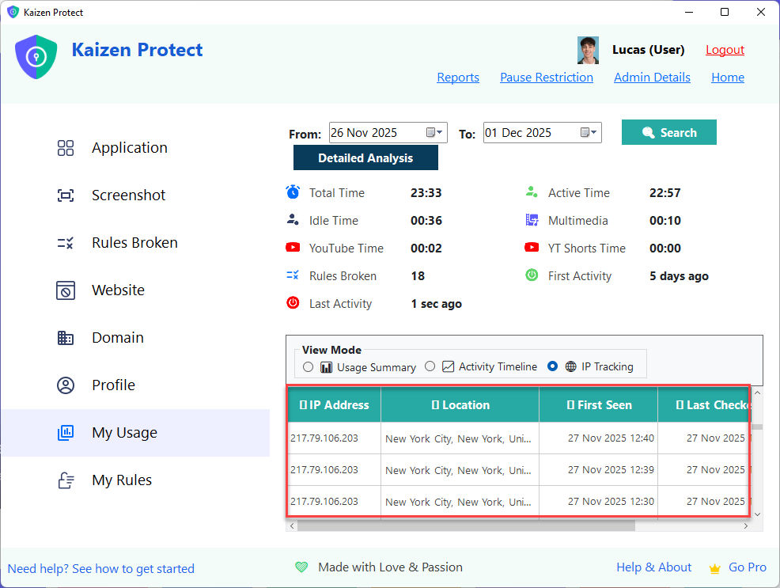The image size is (780, 588).
Task: Open the My Usage sidebar section
Action: 124,433
